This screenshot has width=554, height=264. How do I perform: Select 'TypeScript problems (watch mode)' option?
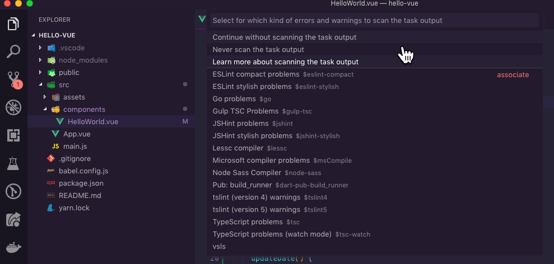pyautogui.click(x=272, y=234)
